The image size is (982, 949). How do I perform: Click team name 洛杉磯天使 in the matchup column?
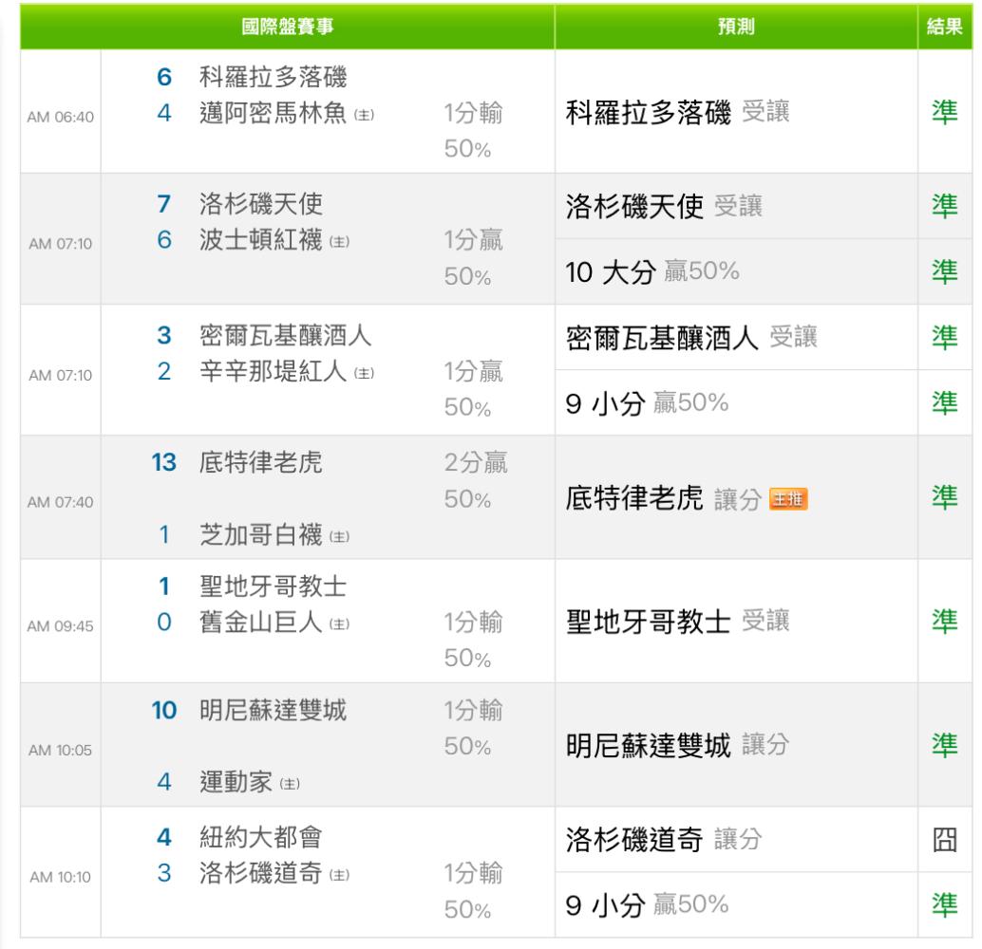(x=260, y=204)
